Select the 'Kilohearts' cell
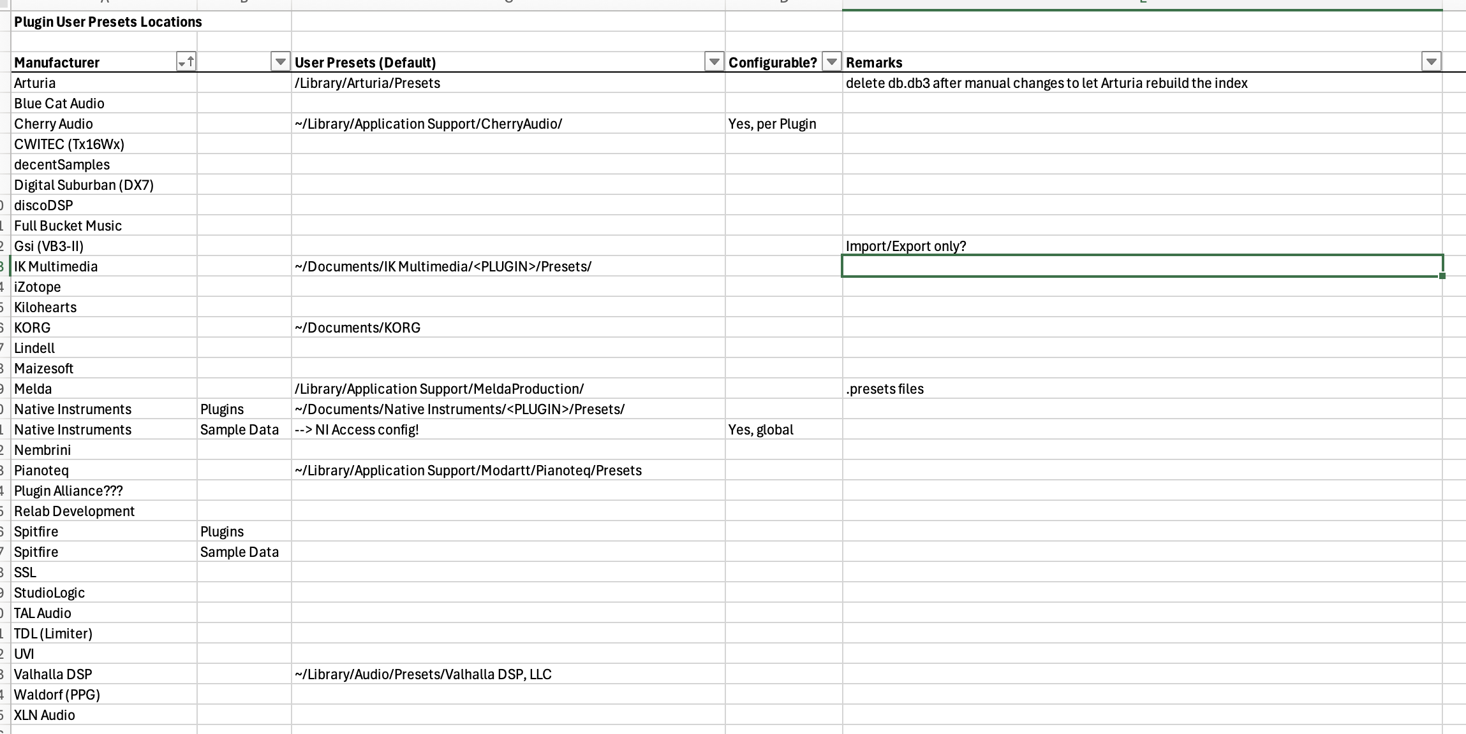 pos(104,307)
